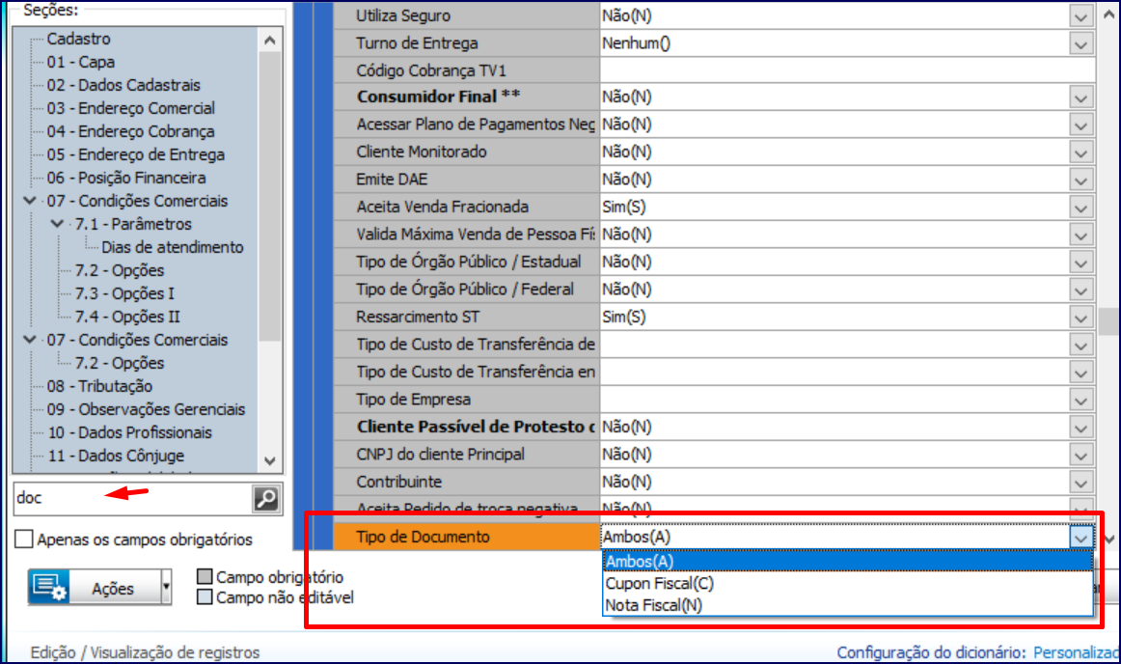Open the Ressarcimento ST dropdown
Screen dimensions: 1121x664
click(x=1080, y=318)
